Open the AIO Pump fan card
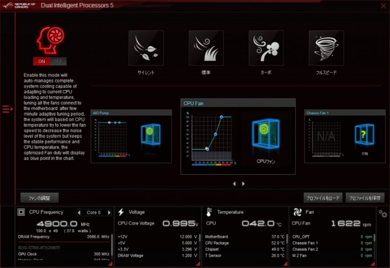Viewport: 390px width, 268px height. click(131, 137)
